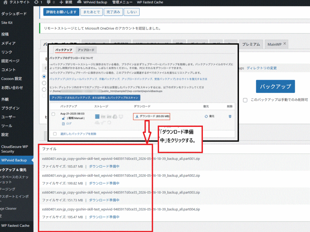
Task: Click the home icon beside テストサイト
Action: point(5,2)
